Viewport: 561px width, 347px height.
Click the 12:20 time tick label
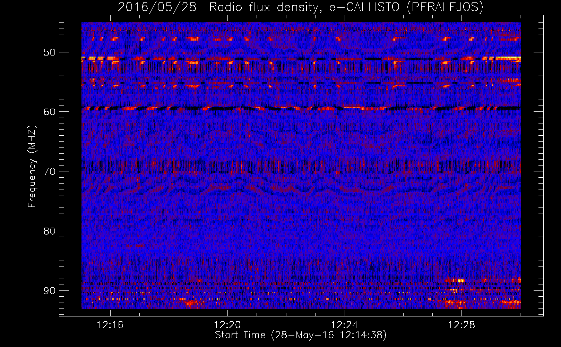tap(227, 325)
